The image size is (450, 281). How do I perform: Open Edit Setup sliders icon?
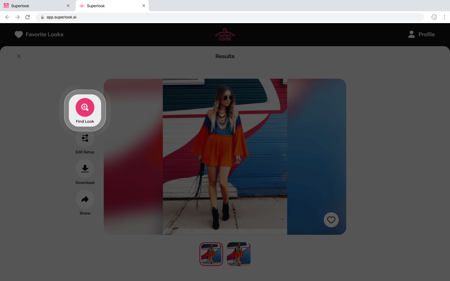[85, 138]
